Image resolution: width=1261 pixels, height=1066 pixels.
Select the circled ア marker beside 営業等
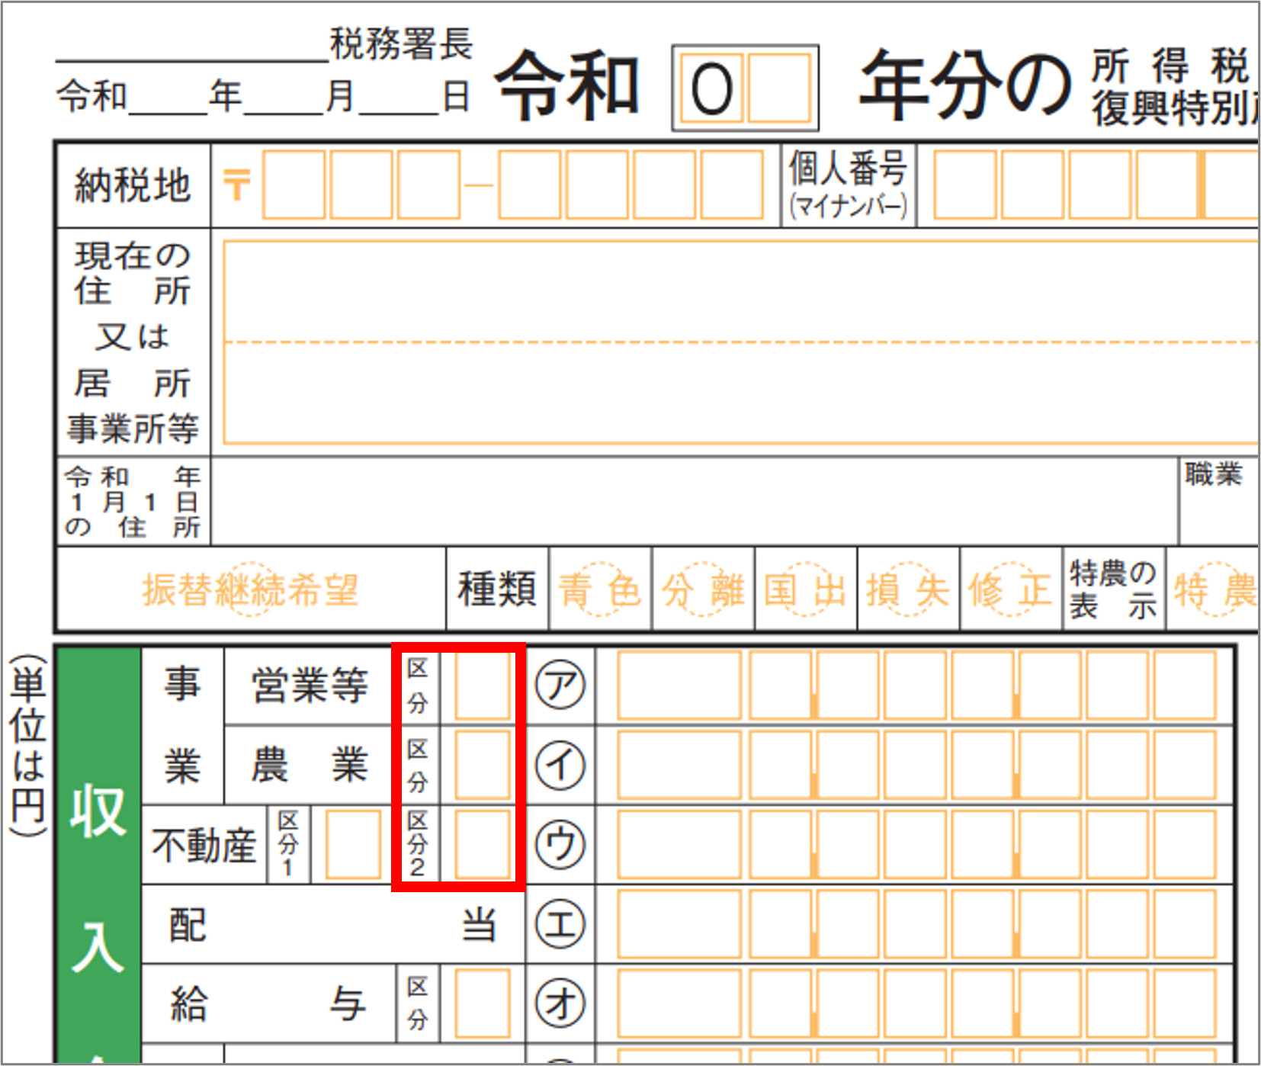(560, 685)
